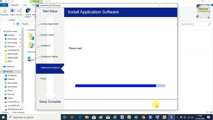This screenshot has width=213, height=120.
Task: Open pinned Pictures under Quick access
Action: [11, 46]
